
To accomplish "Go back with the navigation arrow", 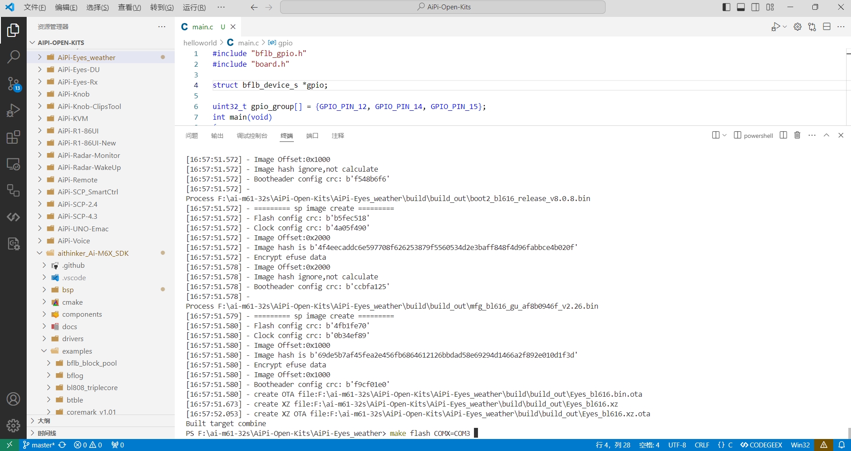I will tap(254, 7).
